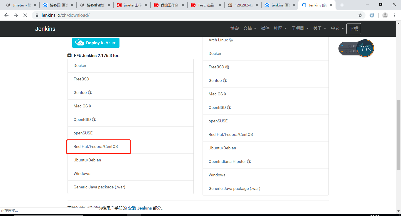The width and height of the screenshot is (401, 216).
Task: Click the back navigation arrow
Action: 6,15
